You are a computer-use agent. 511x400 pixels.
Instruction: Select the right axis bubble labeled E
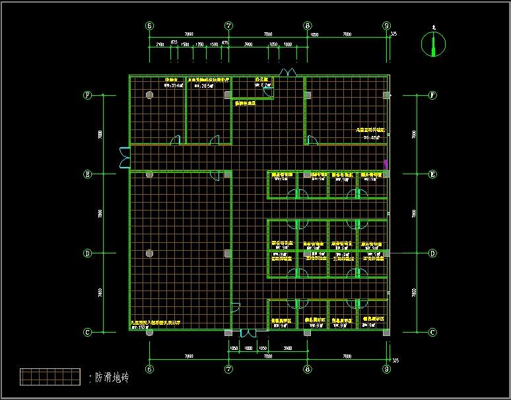[x=432, y=174]
